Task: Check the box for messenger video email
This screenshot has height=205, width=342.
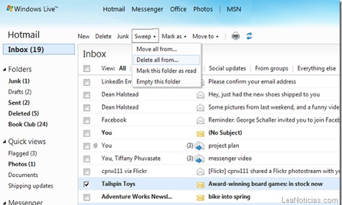Action: (x=87, y=159)
